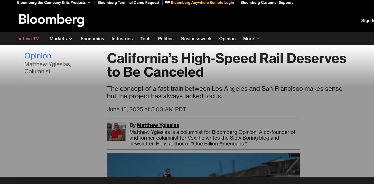Open the Industries section

122,39
